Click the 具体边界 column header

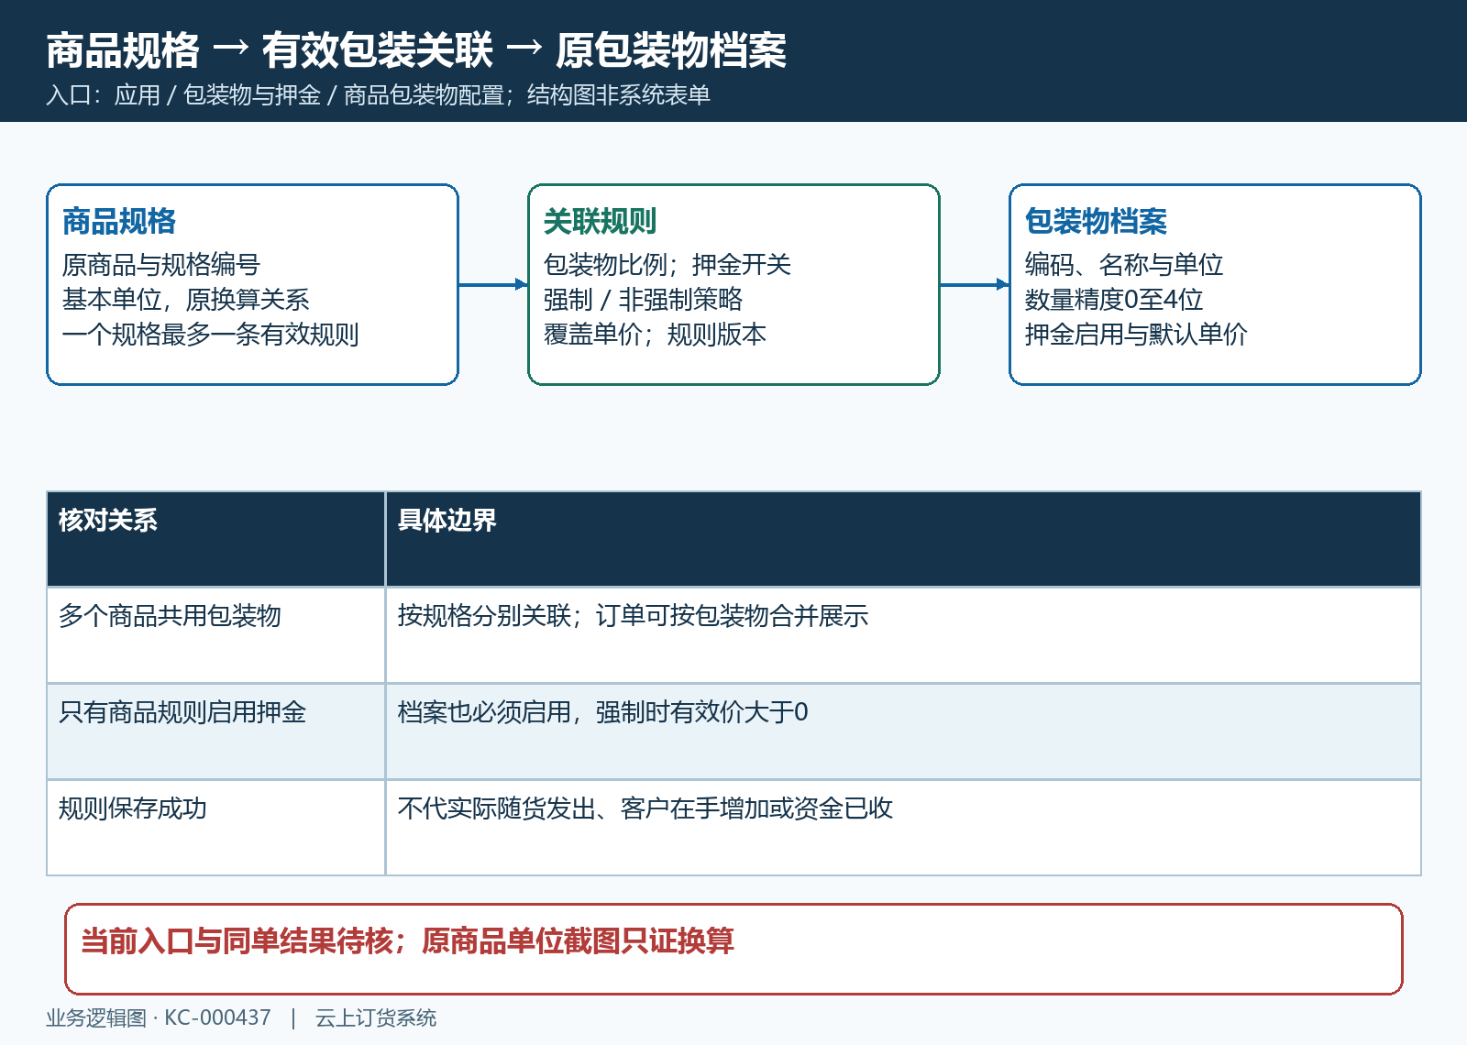point(903,539)
